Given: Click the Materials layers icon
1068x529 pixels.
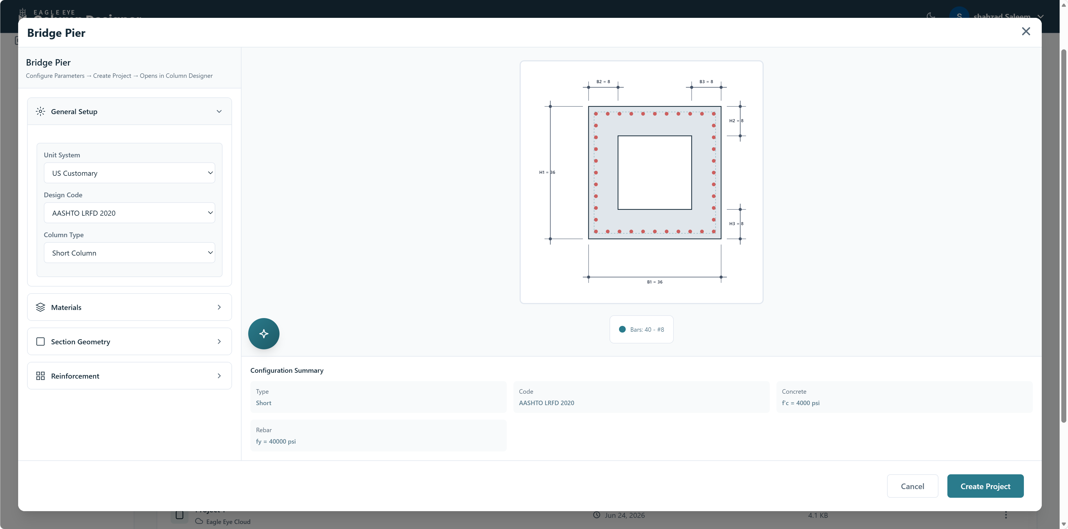Looking at the screenshot, I should click(x=40, y=307).
